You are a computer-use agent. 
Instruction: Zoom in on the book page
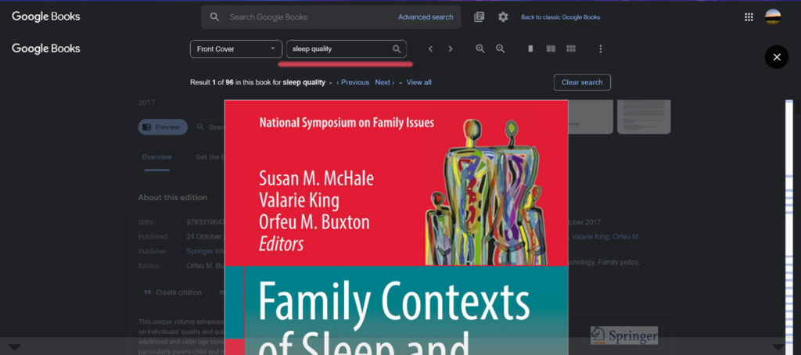[480, 49]
